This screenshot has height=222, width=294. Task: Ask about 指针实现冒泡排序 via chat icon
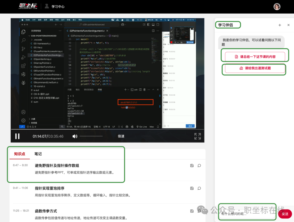(199, 188)
